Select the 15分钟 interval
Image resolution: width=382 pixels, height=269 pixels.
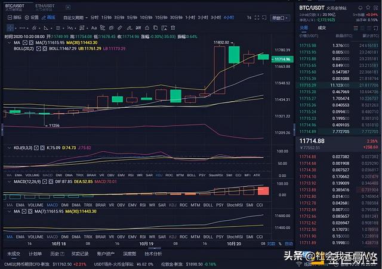161,17
